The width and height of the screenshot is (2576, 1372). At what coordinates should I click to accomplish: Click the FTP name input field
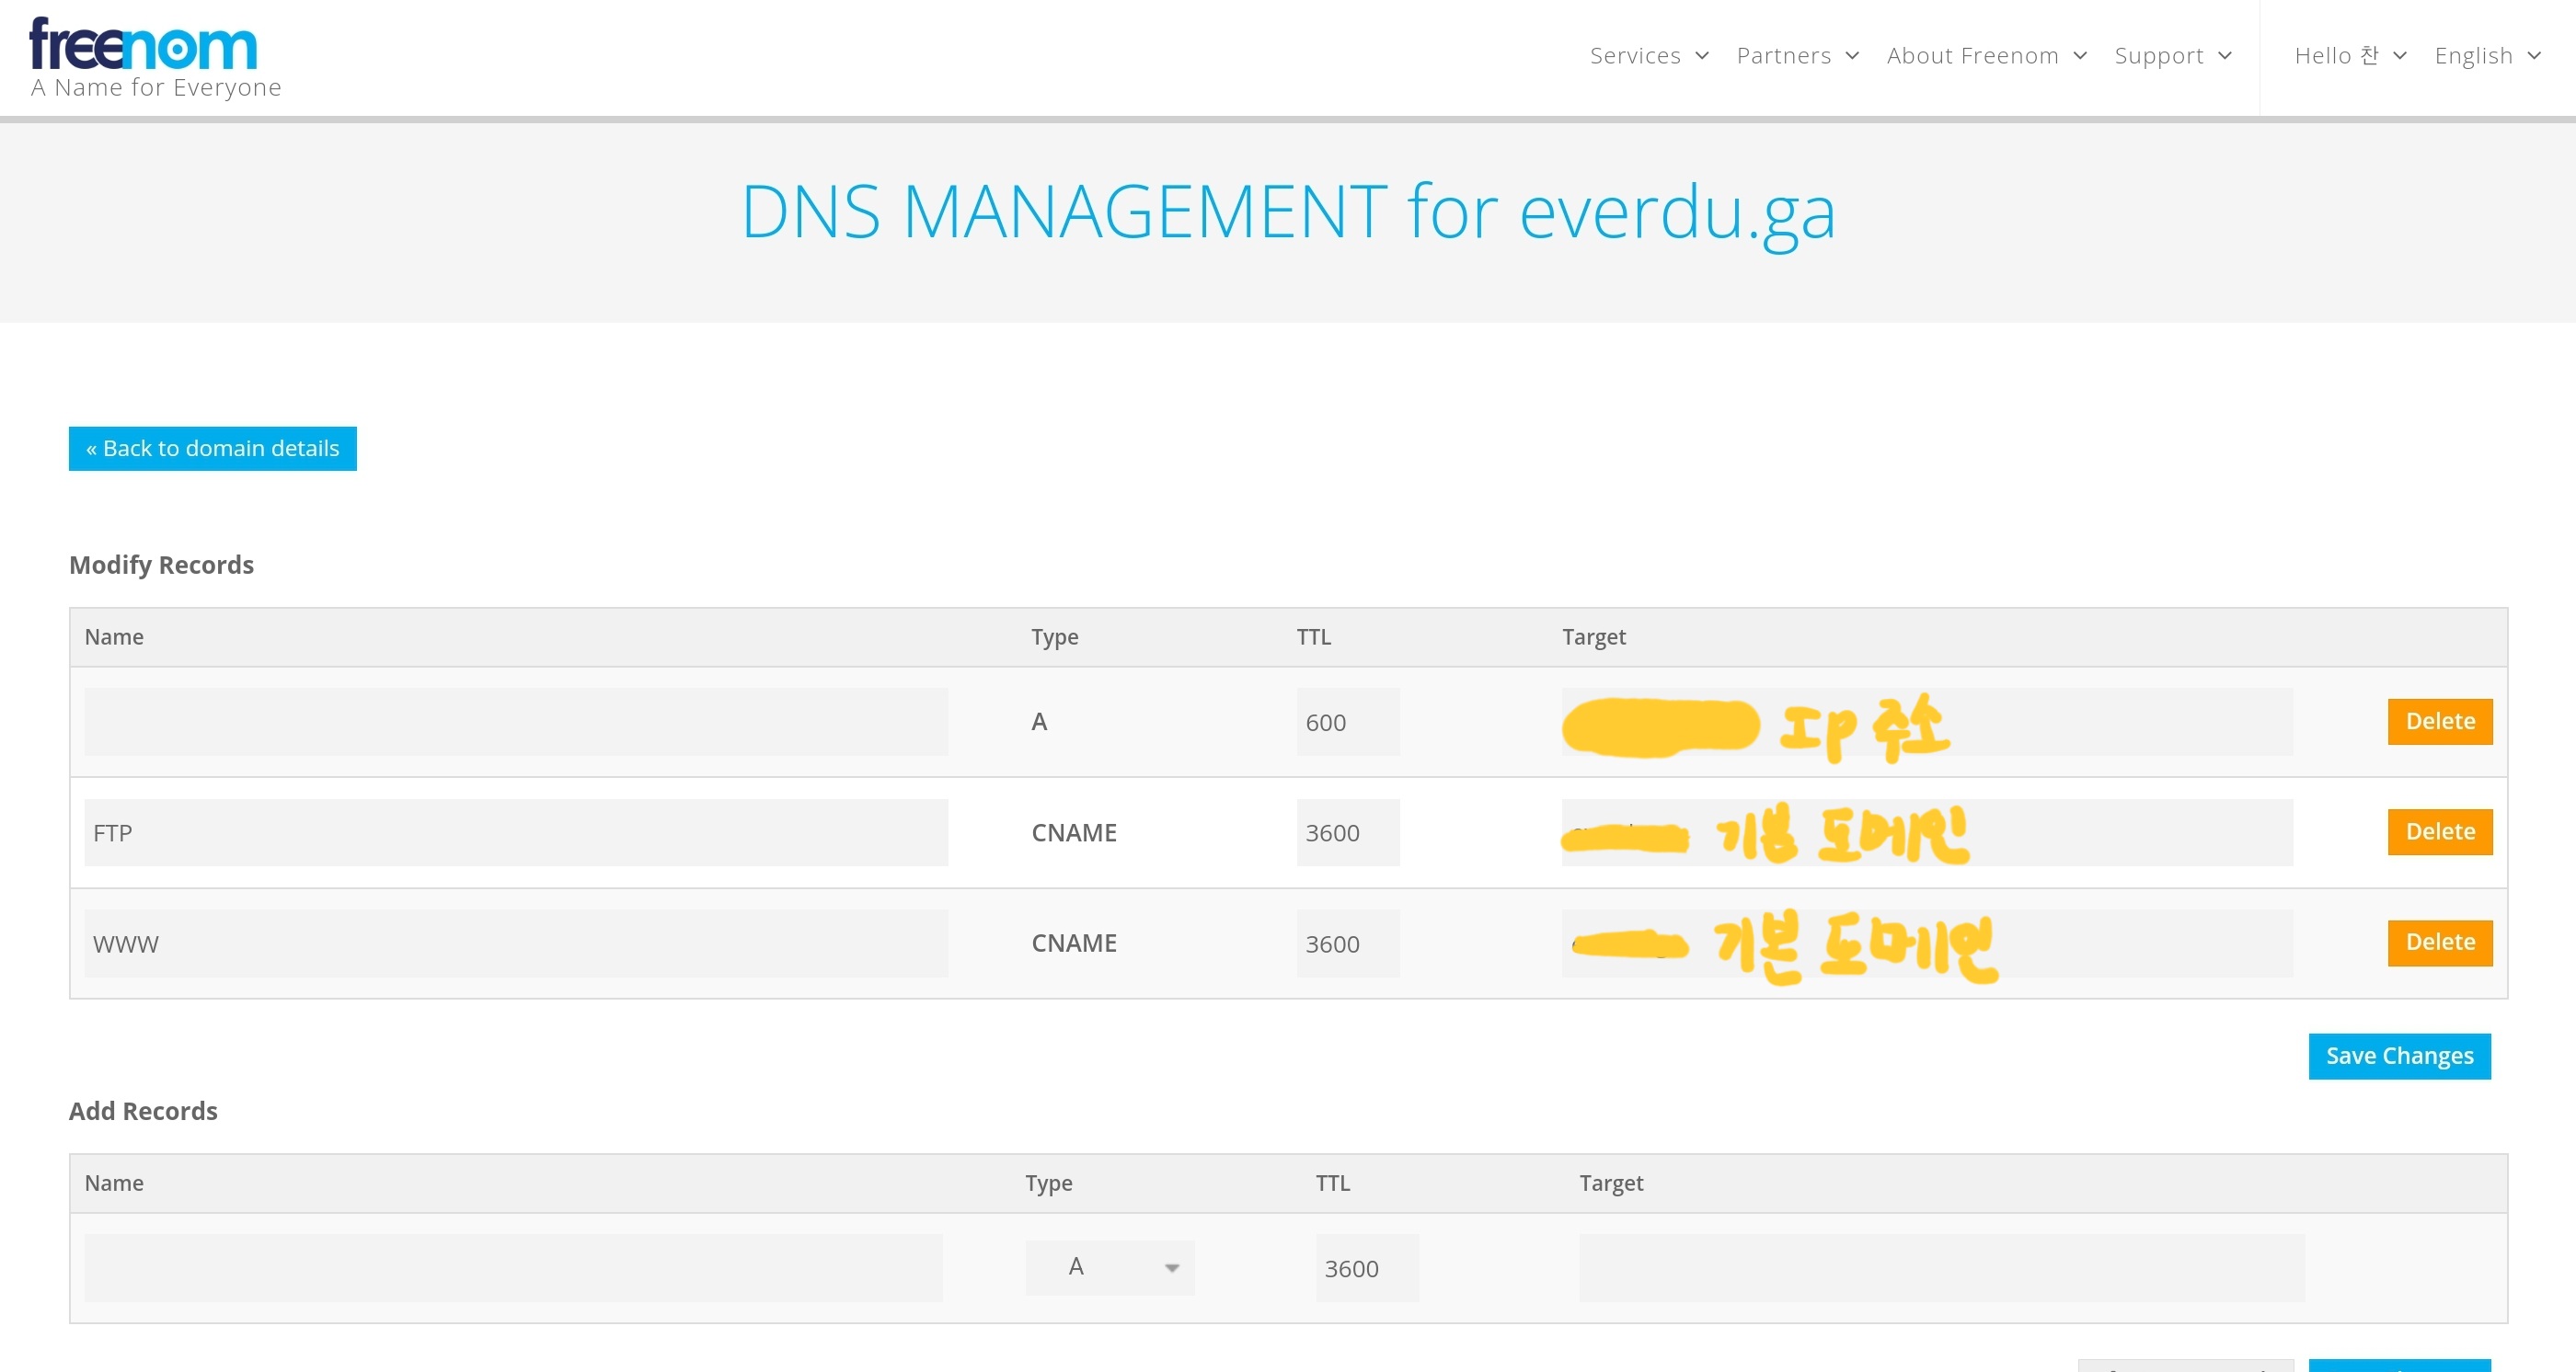[515, 832]
